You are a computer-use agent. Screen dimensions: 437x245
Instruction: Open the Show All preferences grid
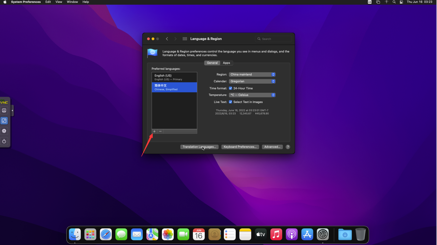(185, 39)
